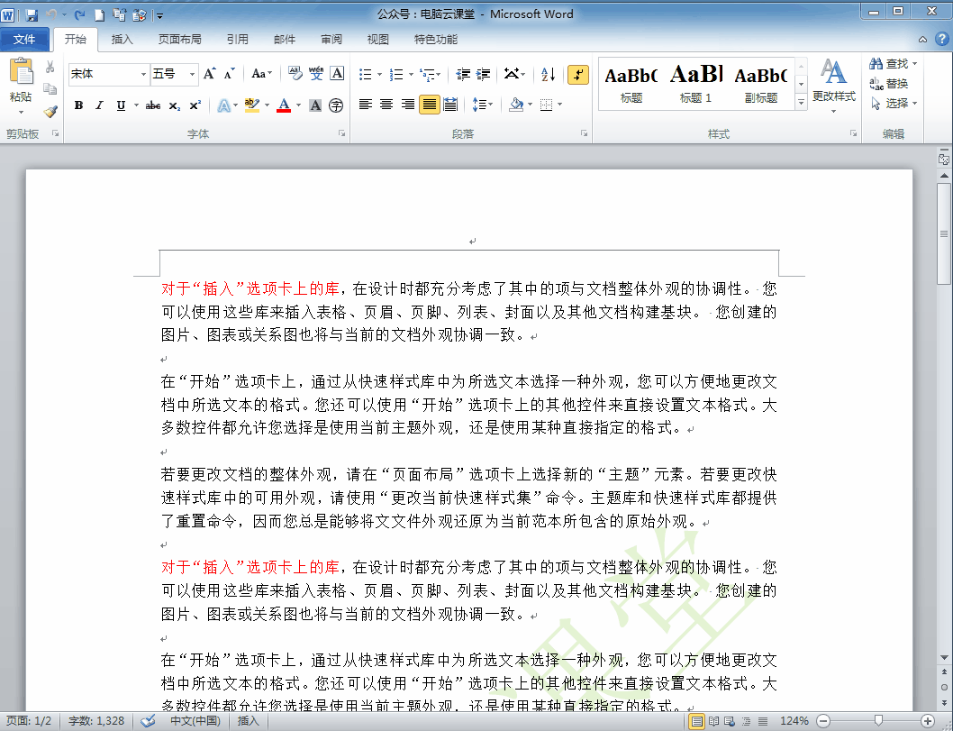The image size is (953, 731).
Task: Apply the 副标题 subtitle style
Action: click(761, 84)
